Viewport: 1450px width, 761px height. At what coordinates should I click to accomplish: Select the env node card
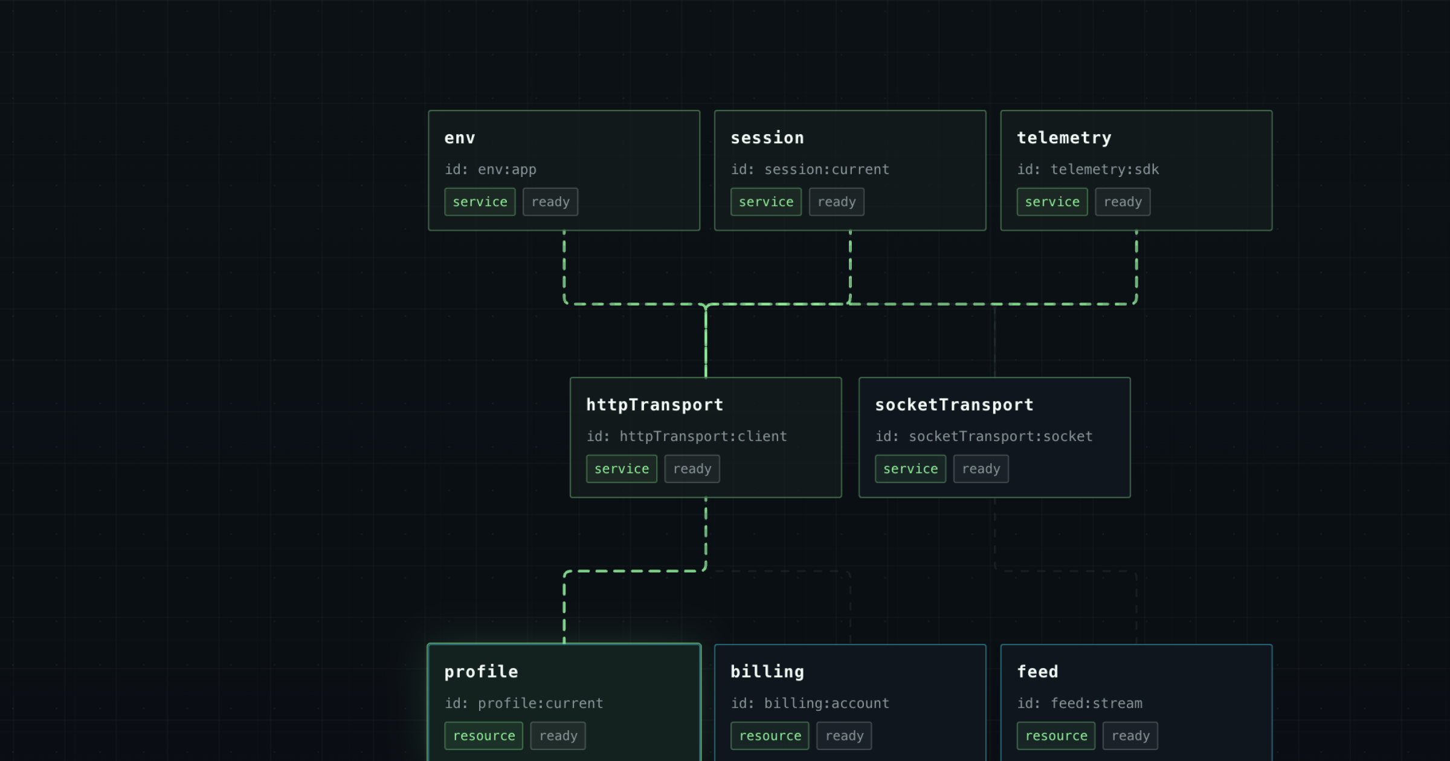point(564,170)
